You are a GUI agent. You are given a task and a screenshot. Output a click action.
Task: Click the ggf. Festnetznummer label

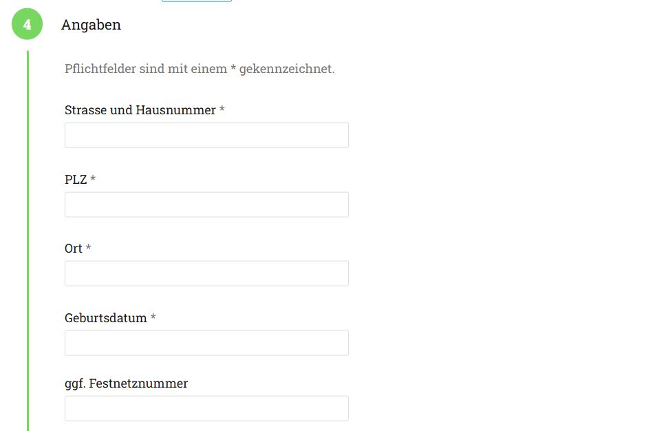click(x=126, y=383)
